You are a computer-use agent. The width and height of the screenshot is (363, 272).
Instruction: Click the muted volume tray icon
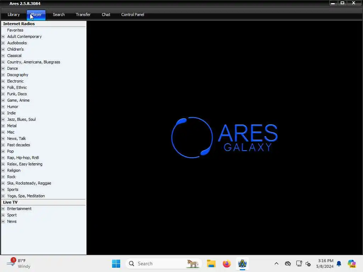point(308,264)
